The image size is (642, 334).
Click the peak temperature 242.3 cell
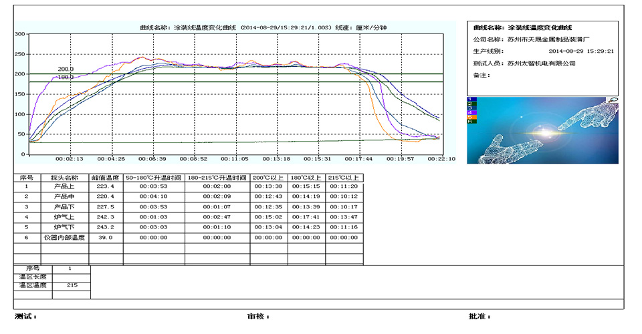point(105,217)
